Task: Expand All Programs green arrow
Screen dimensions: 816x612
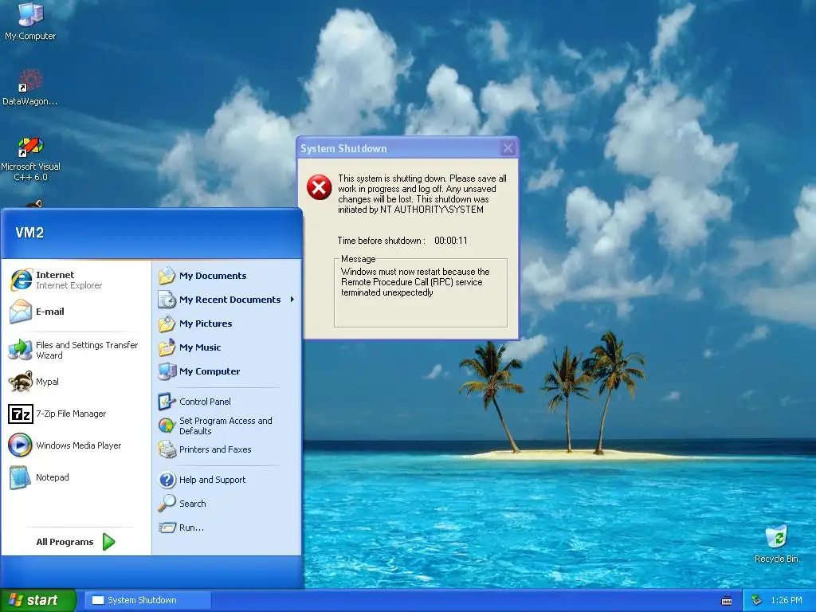Action: 108,542
